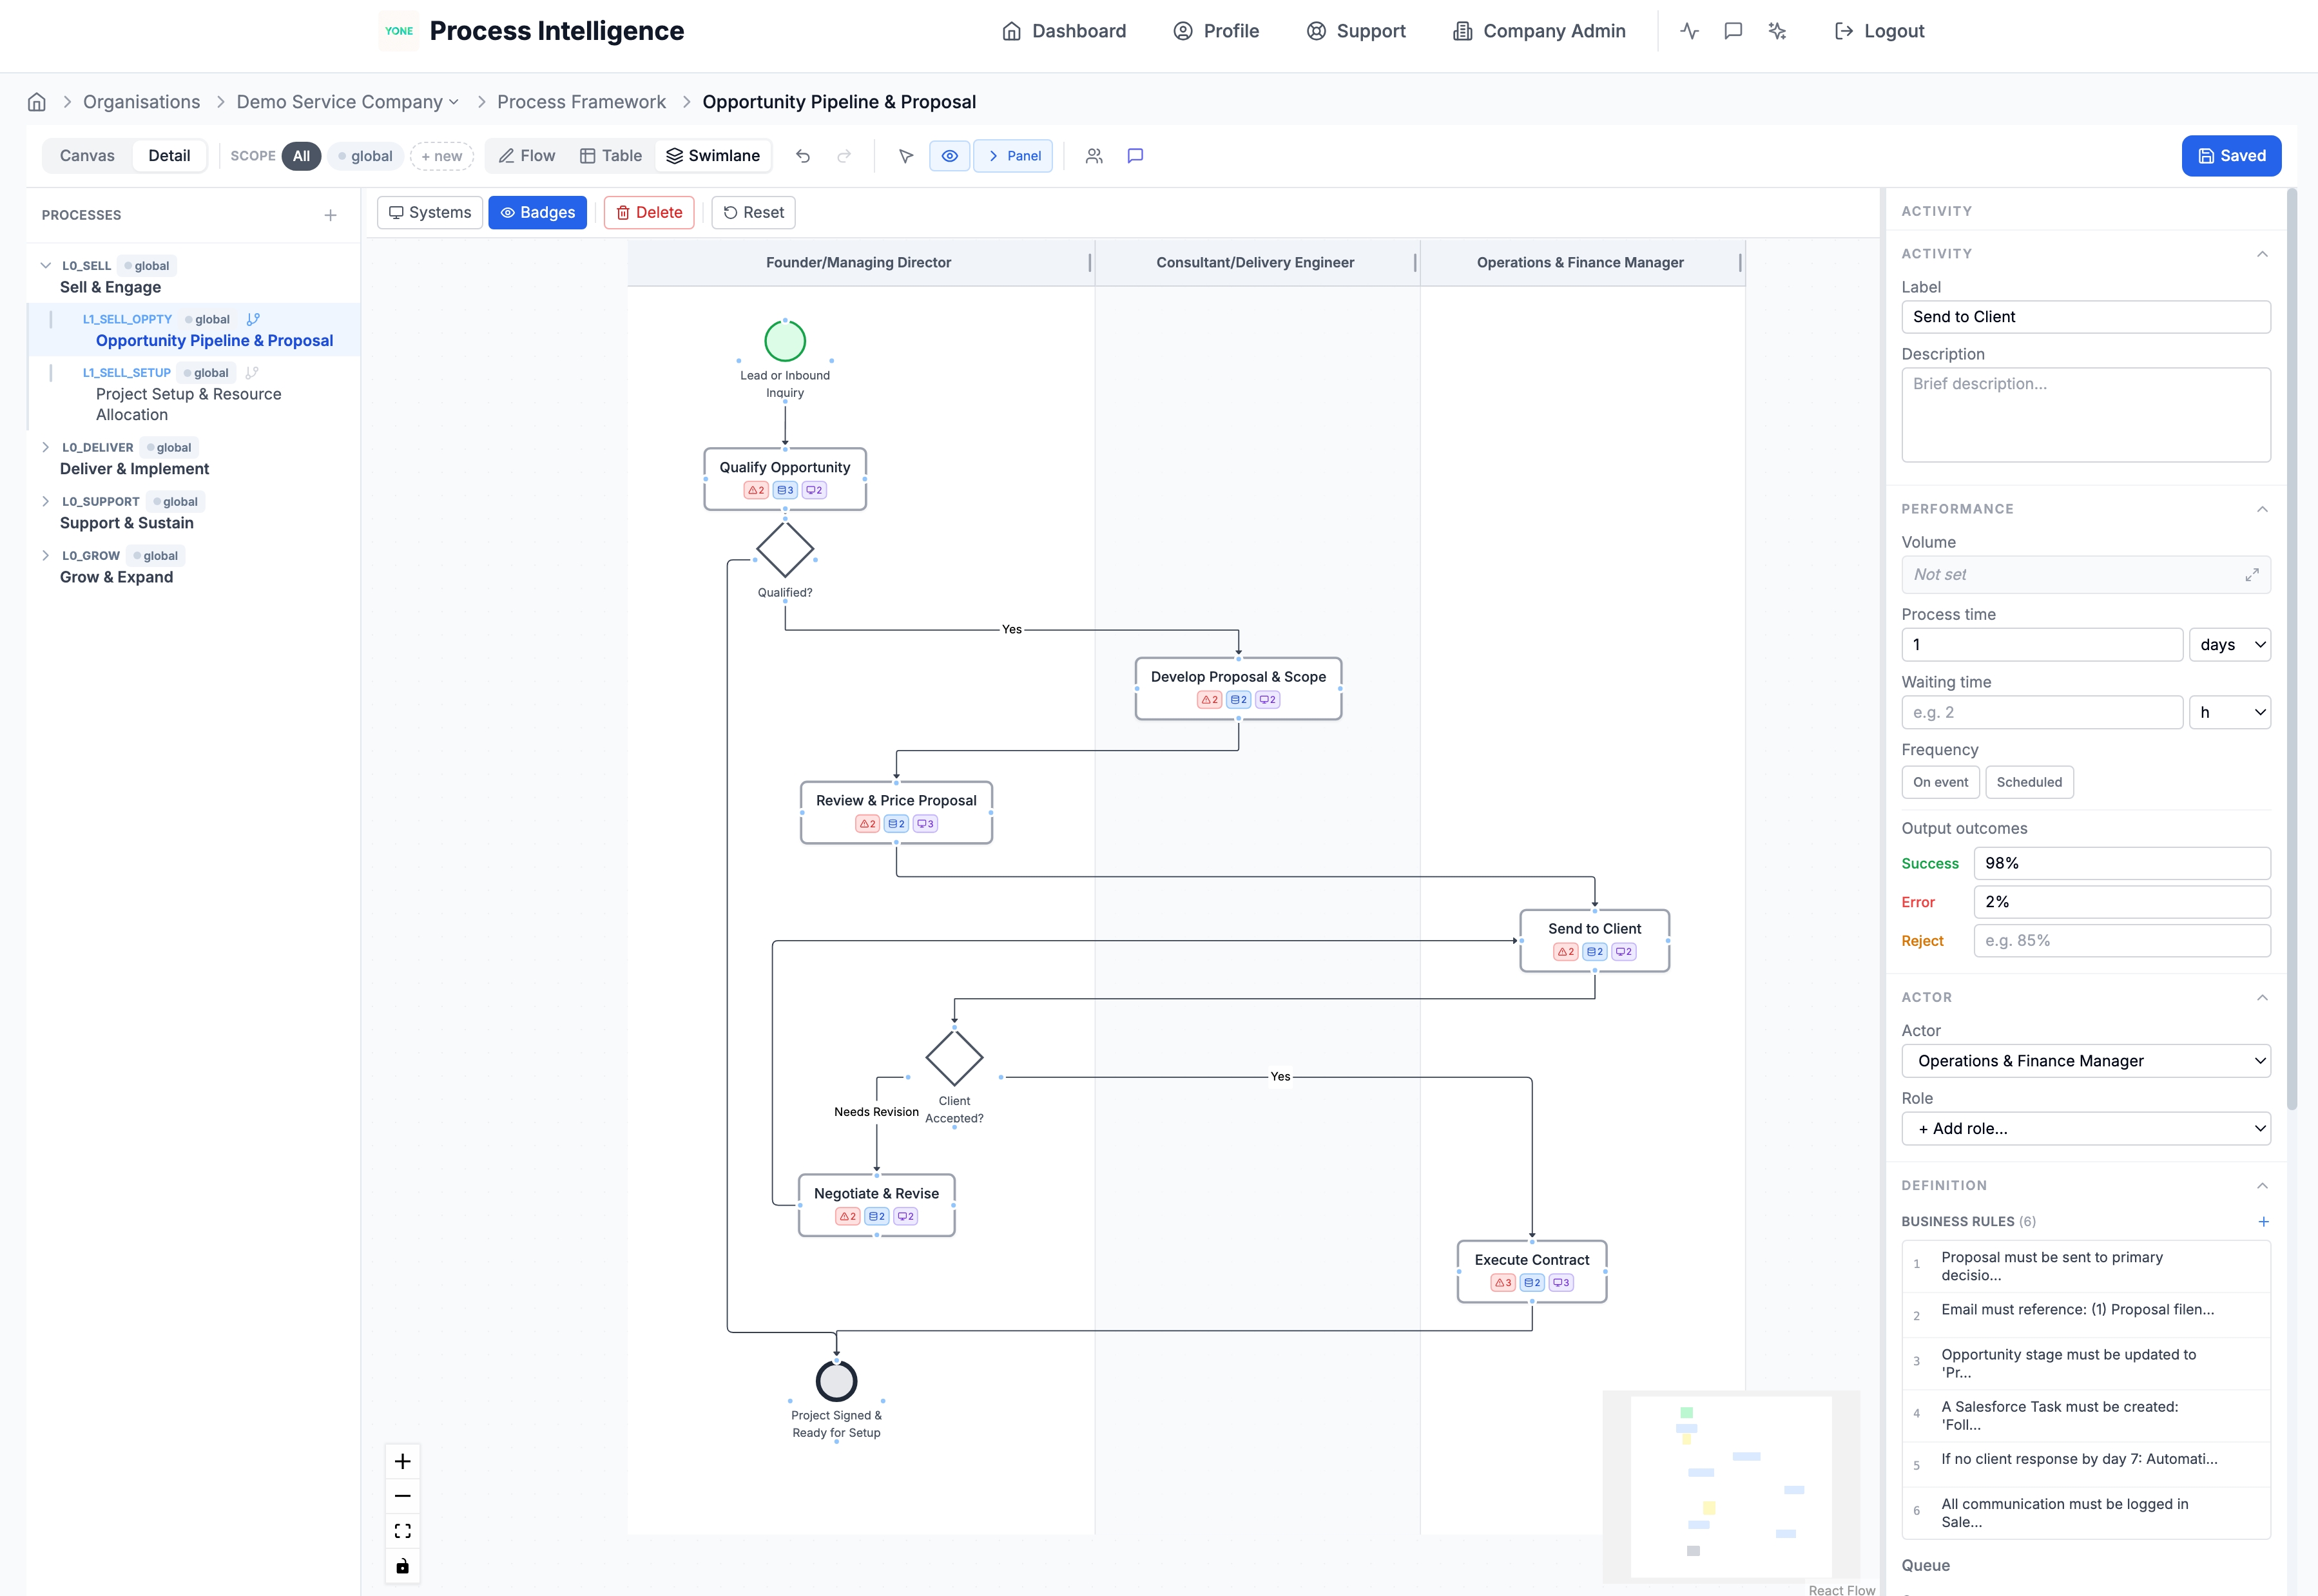Open the Process time units dropdown
The width and height of the screenshot is (2318, 1596).
coord(2230,645)
